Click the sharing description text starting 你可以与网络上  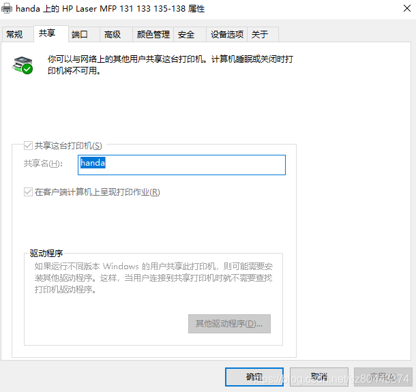(170, 65)
